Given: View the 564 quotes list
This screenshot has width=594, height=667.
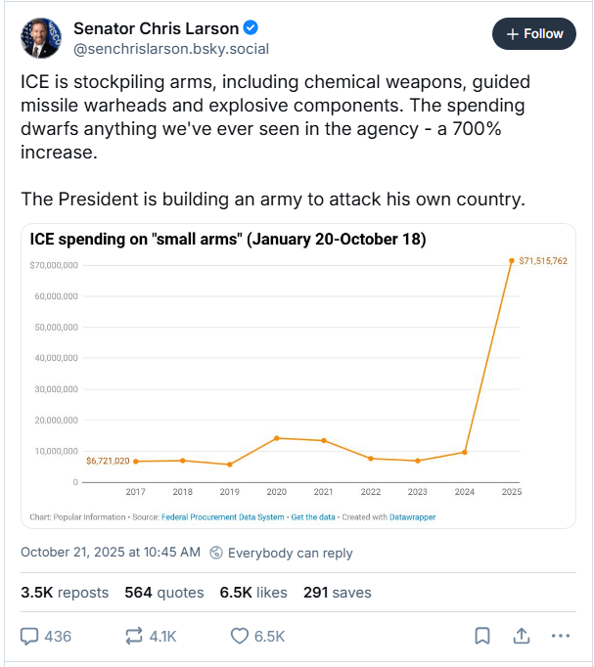Looking at the screenshot, I should point(164,592).
